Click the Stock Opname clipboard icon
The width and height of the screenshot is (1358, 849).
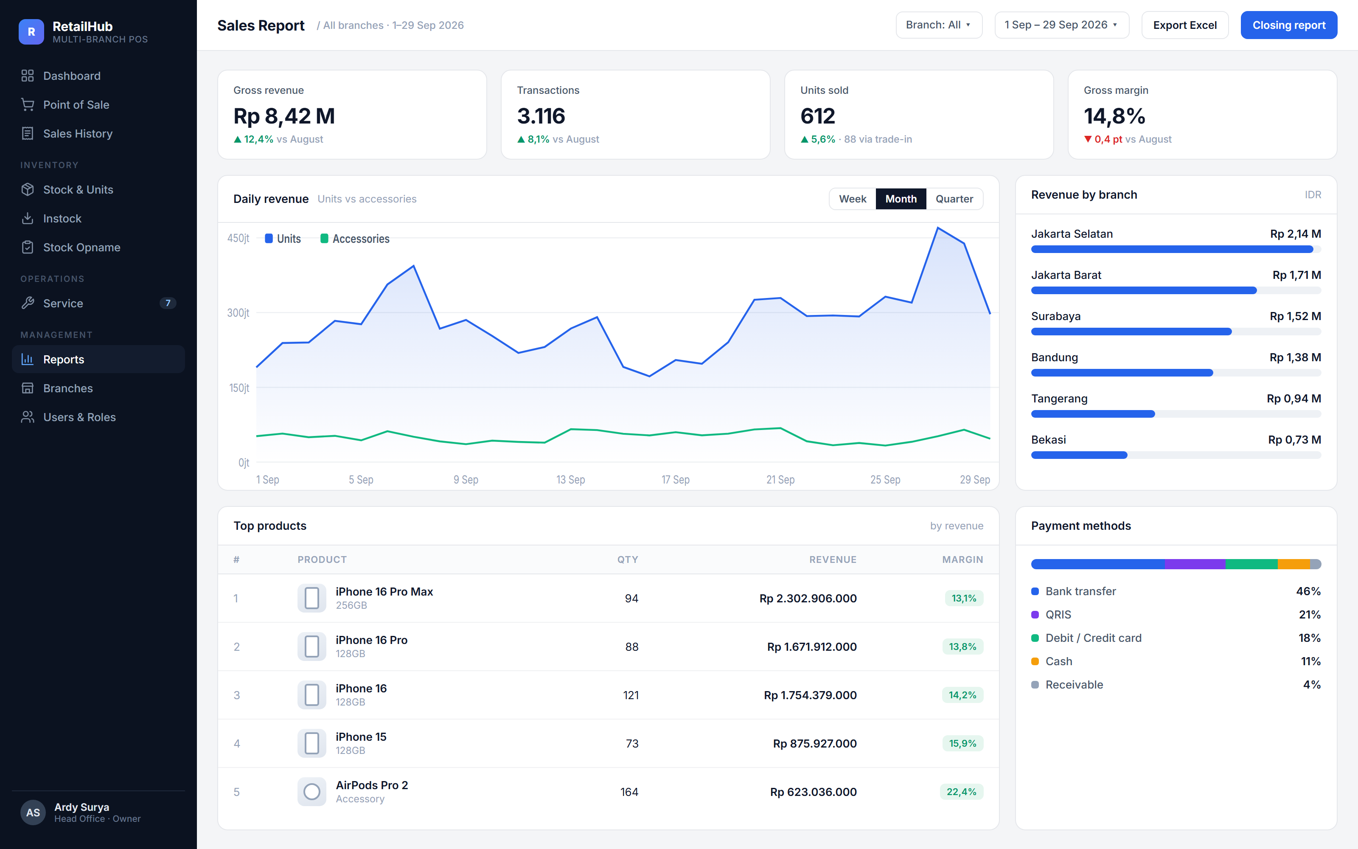(x=28, y=247)
